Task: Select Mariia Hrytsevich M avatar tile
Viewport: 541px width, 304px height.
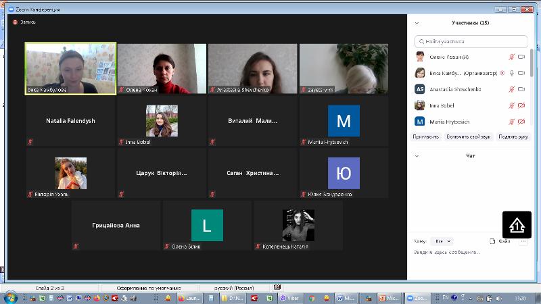Action: coord(344,121)
